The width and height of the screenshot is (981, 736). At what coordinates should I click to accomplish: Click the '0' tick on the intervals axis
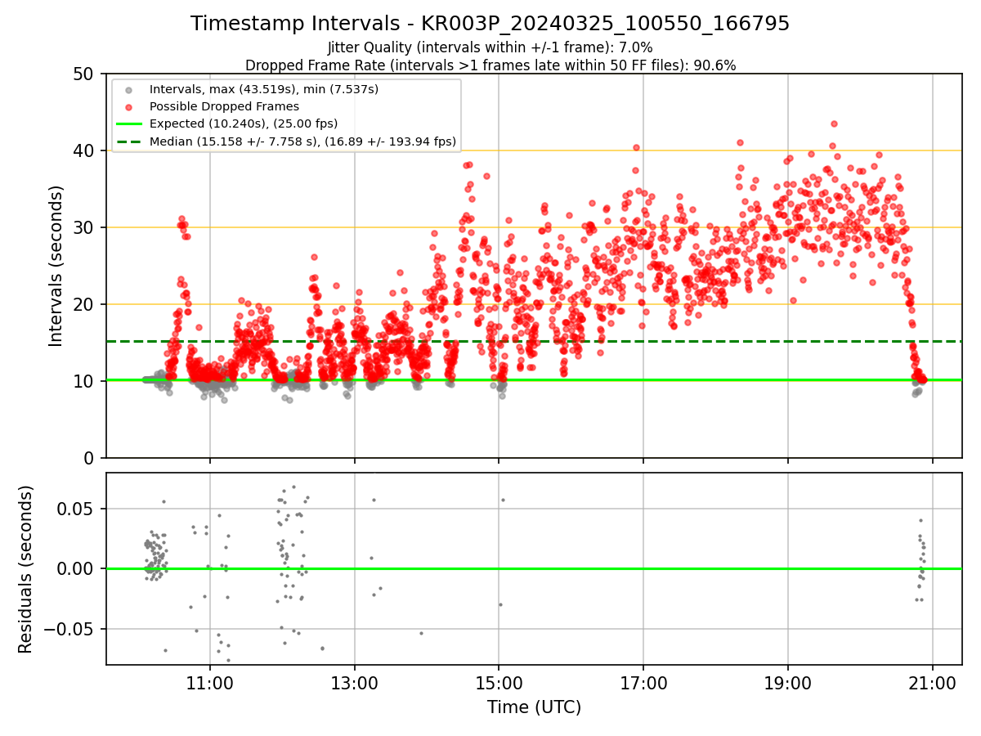click(87, 459)
